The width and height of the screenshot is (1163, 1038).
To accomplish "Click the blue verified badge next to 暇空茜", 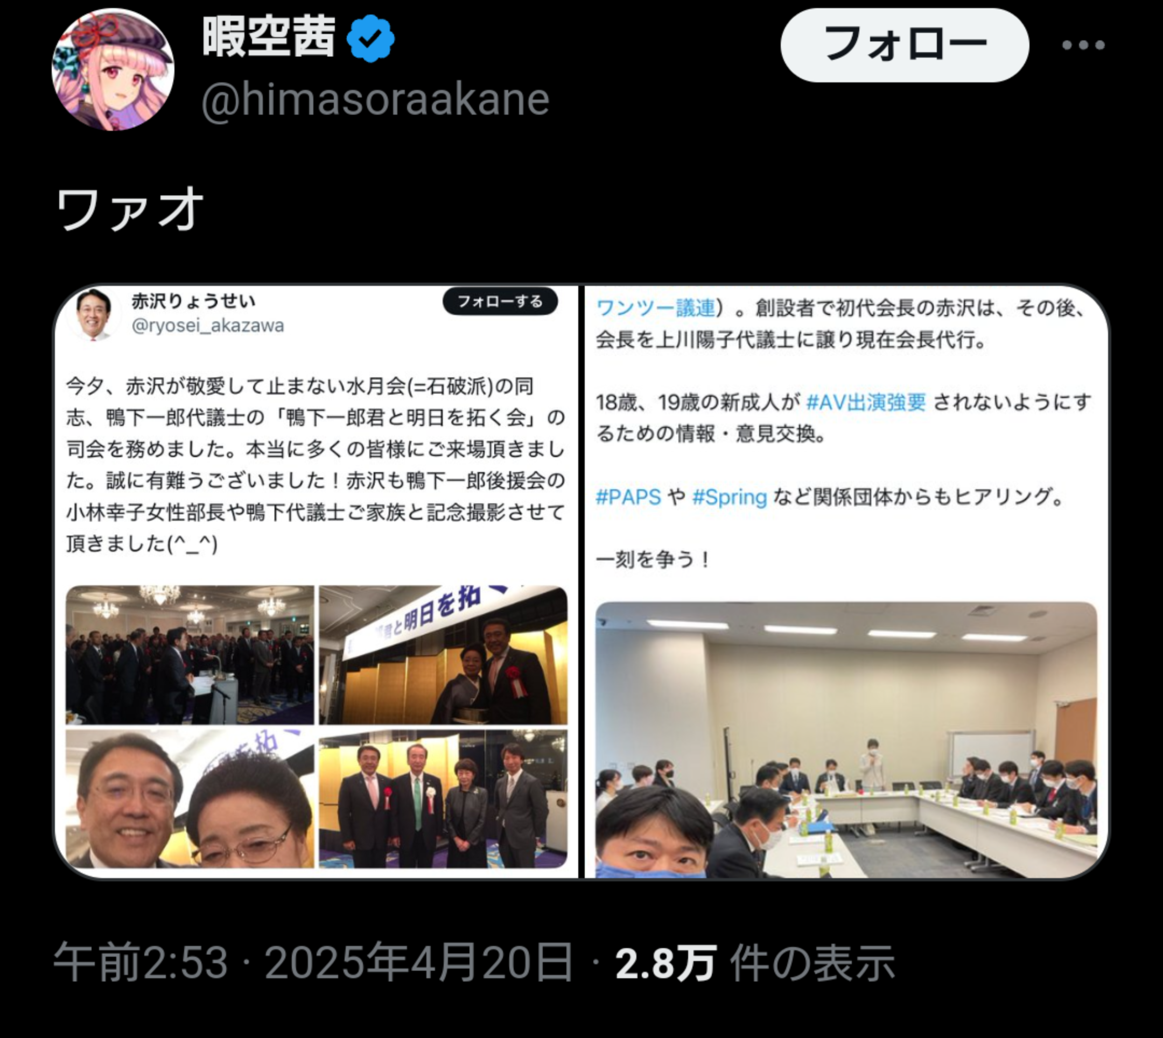I will coord(372,39).
